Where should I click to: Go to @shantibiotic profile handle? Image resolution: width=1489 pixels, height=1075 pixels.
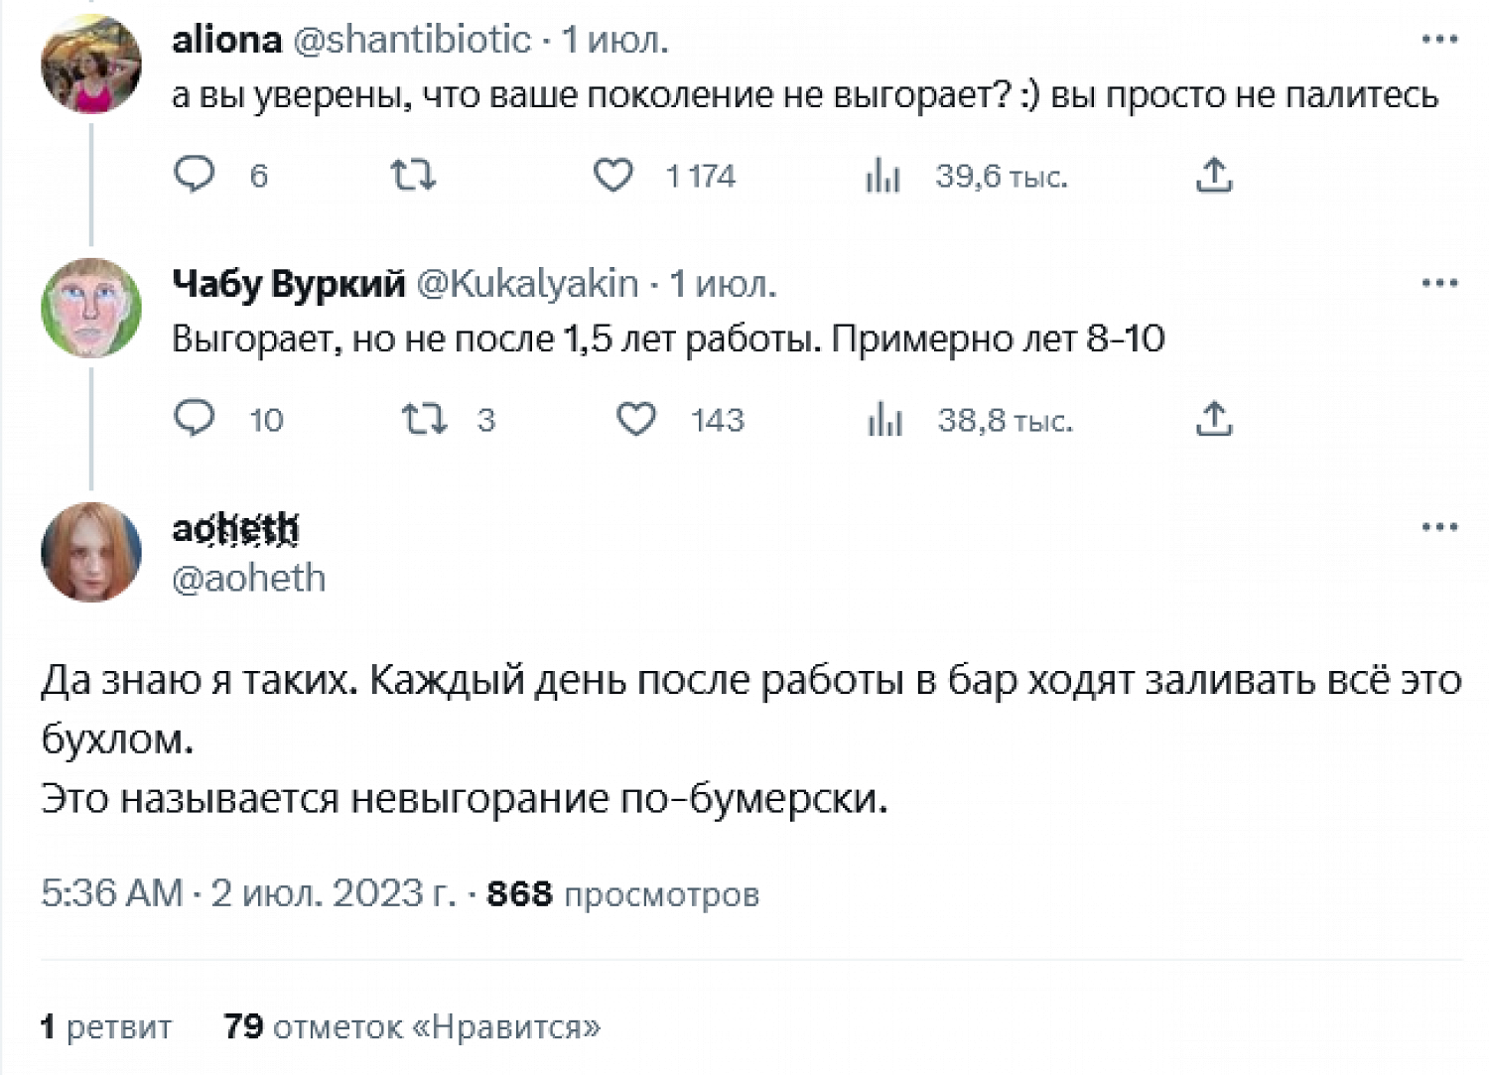click(x=412, y=40)
